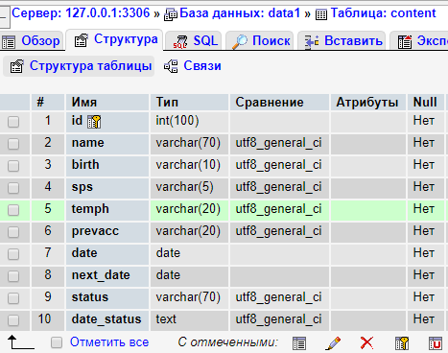Open the Обзор tab
The width and height of the screenshot is (448, 353).
(x=32, y=41)
